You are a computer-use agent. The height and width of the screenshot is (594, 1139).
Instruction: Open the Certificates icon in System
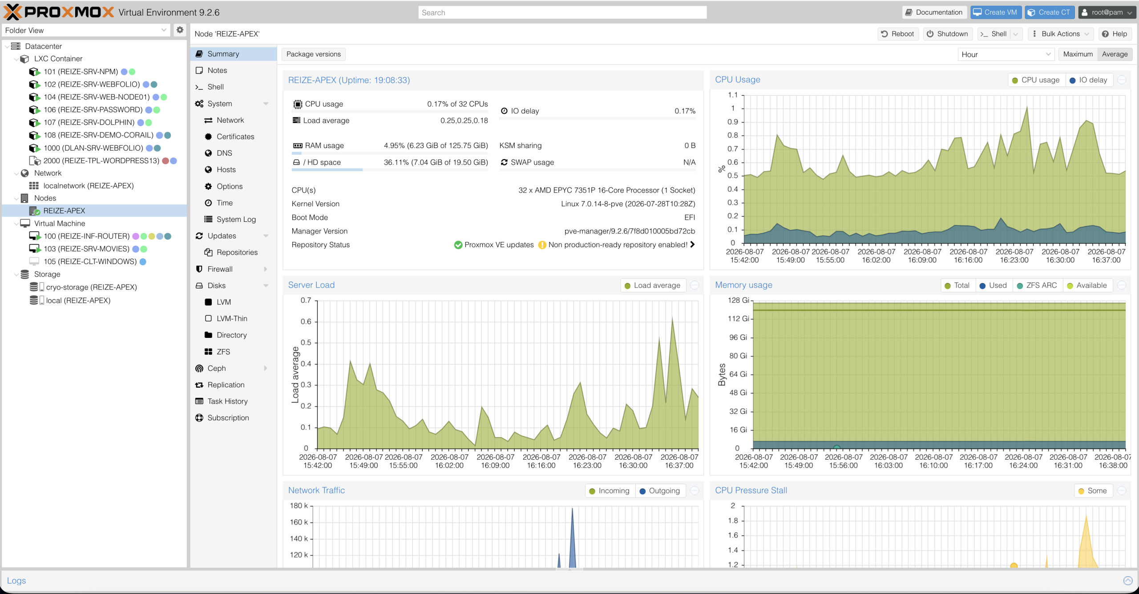pyautogui.click(x=208, y=136)
